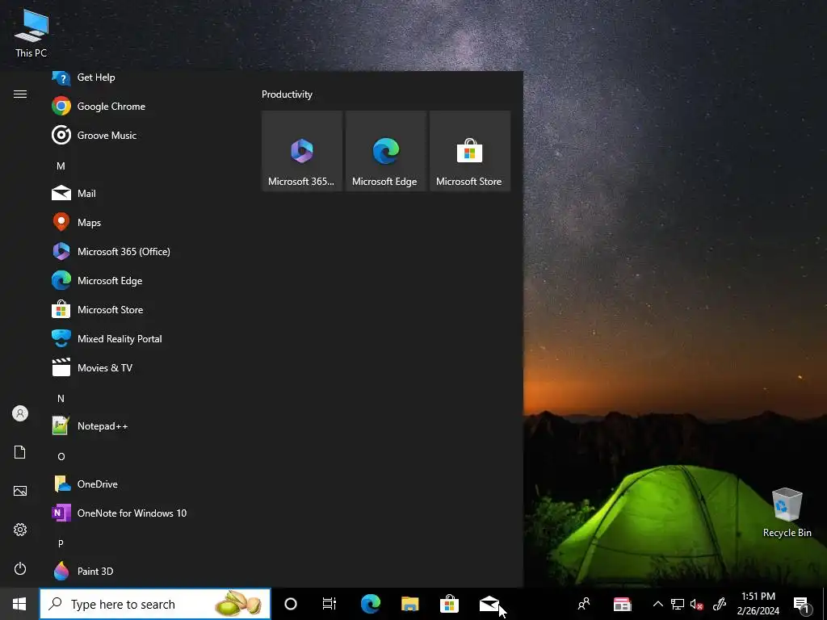Open the network status tray icon
This screenshot has width=827, height=620.
[x=678, y=604]
